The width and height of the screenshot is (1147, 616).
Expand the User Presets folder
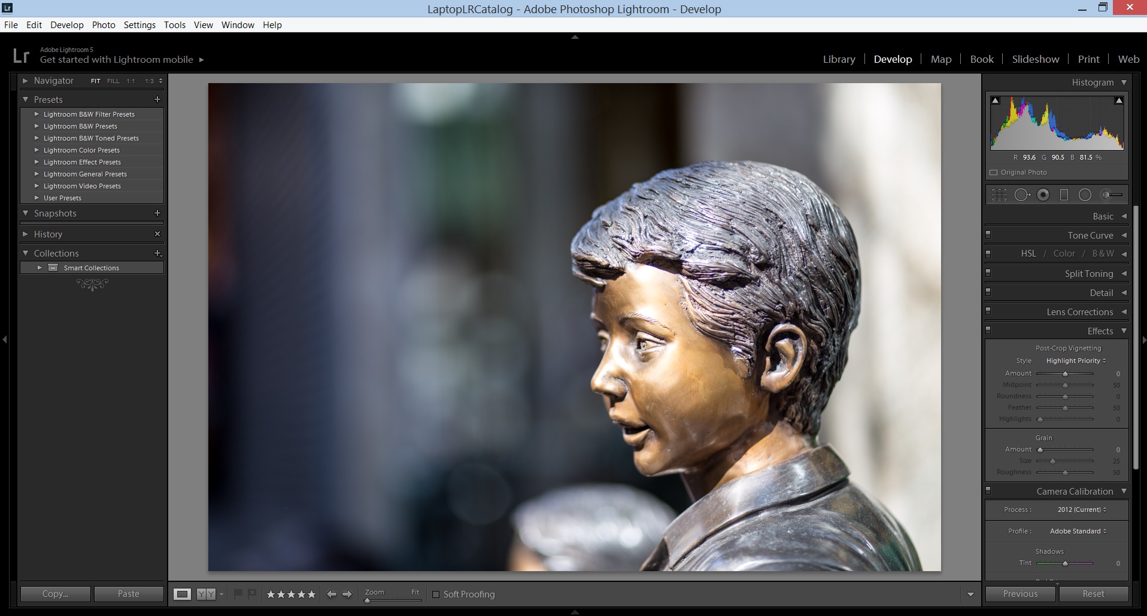(x=37, y=197)
